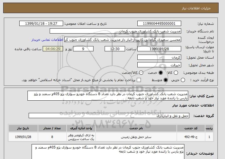The image size is (225, 159).
Task: Select the خدمت radio button
Action: (161, 73)
